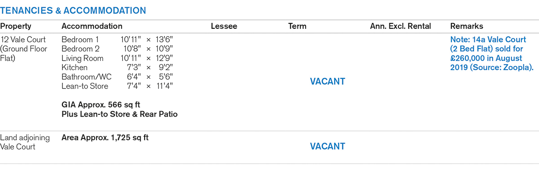
Task: Select the Lean-to Store 7'4" × 11'4" row
Action: pyautogui.click(x=117, y=86)
